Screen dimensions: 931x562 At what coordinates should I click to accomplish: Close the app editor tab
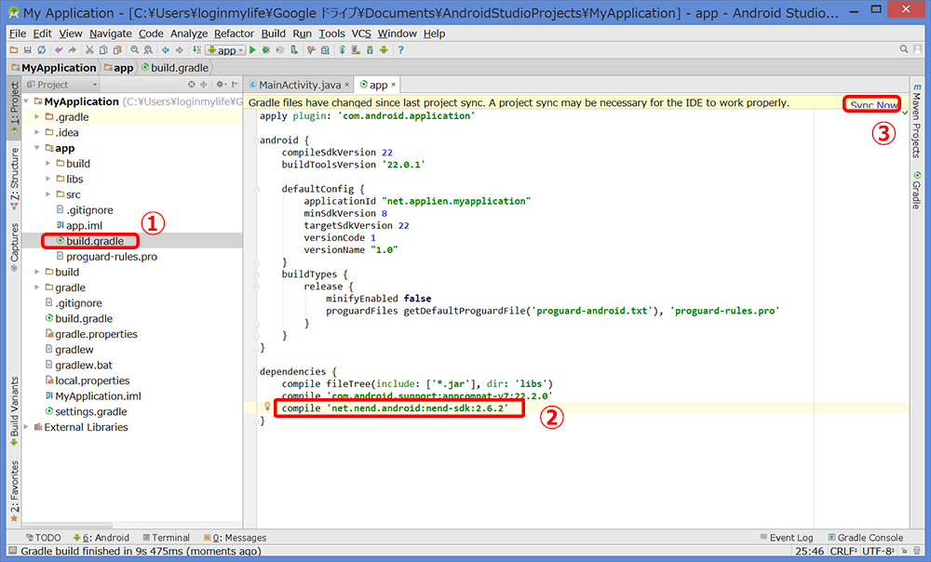tap(393, 85)
